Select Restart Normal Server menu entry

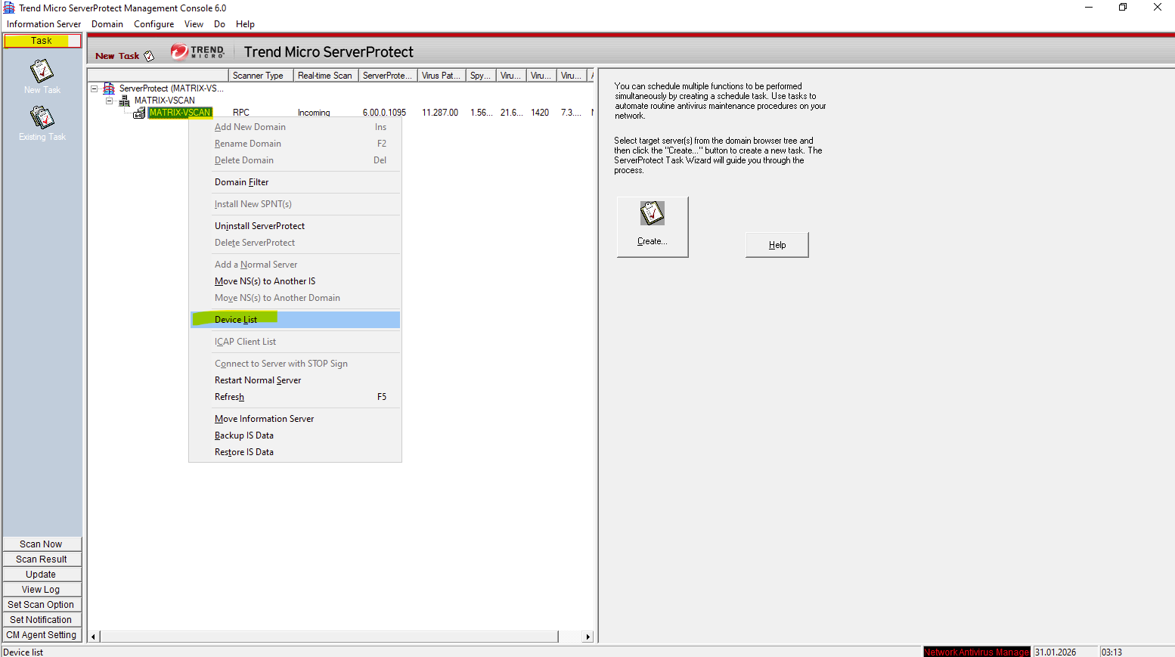(x=258, y=380)
